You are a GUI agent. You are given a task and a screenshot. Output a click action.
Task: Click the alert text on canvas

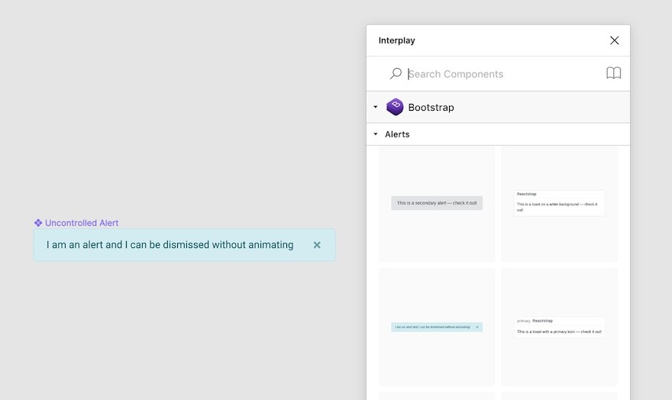[170, 245]
